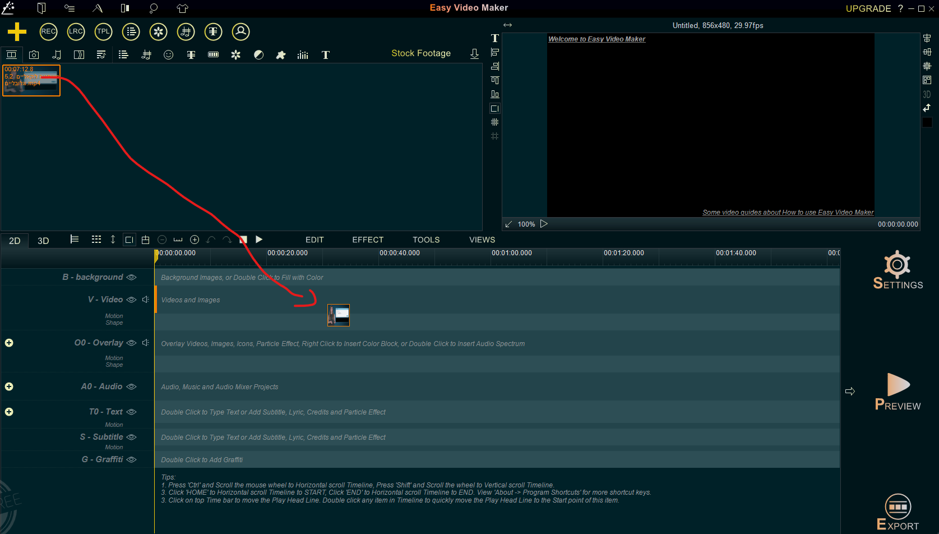Click the magnifier search icon in title bar

point(154,8)
